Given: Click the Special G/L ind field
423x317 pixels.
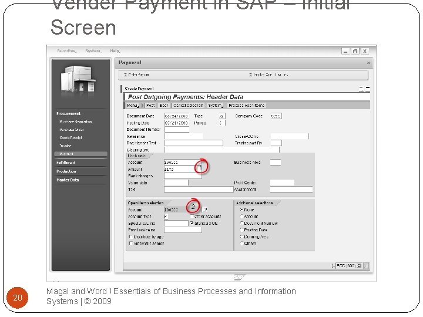Looking at the screenshot, I should (176, 223).
